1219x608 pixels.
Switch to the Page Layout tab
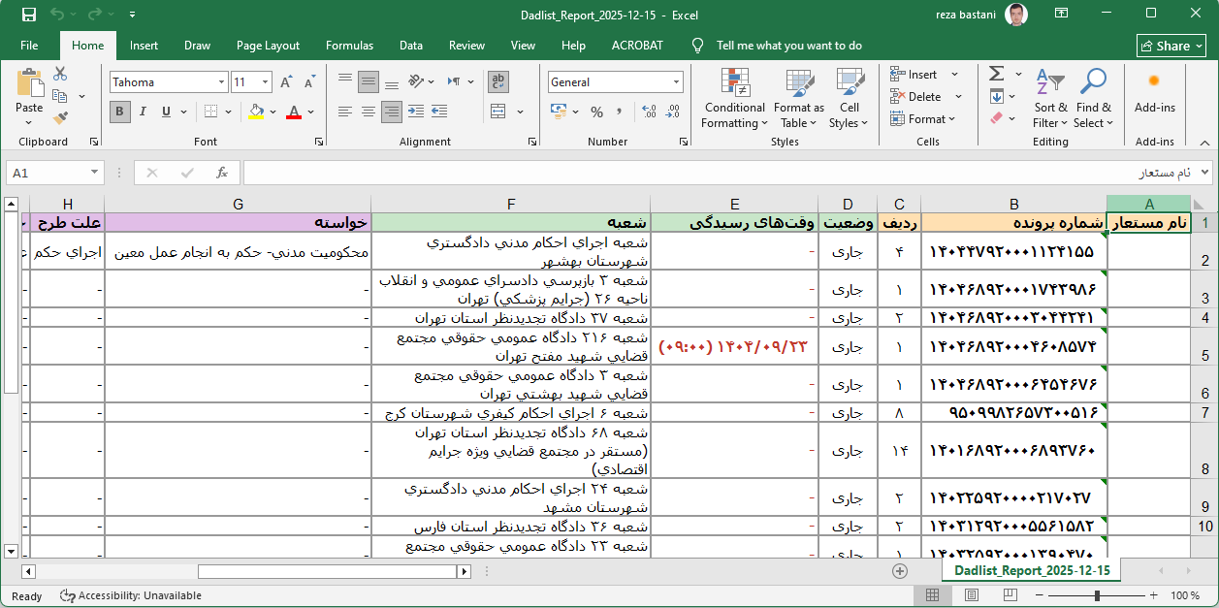pos(268,46)
